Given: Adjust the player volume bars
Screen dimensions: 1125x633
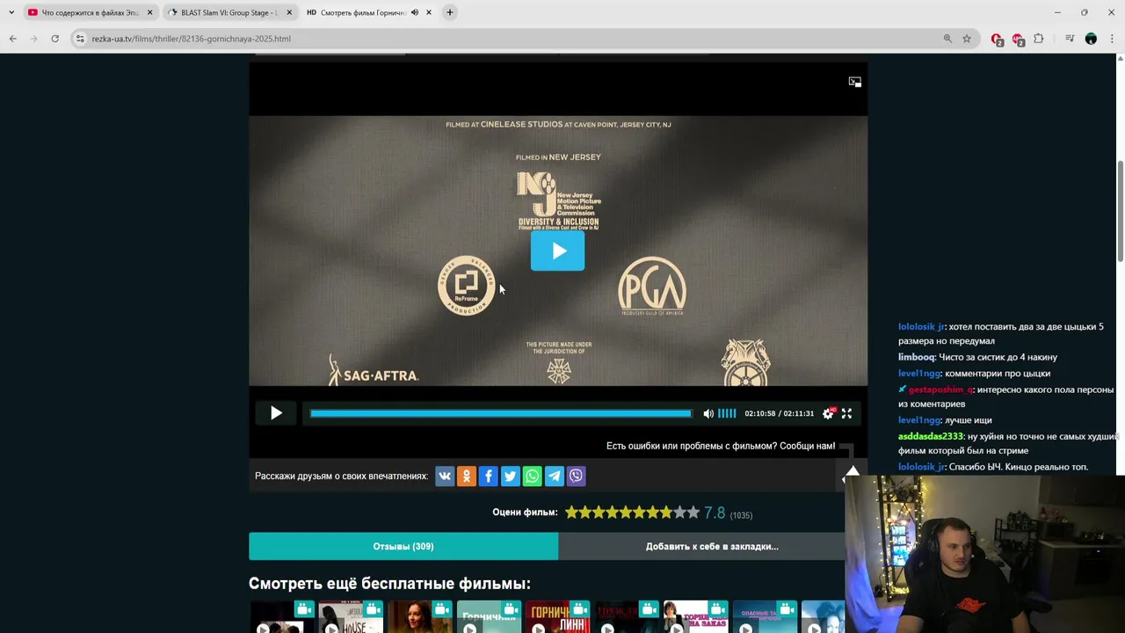Looking at the screenshot, I should (727, 413).
